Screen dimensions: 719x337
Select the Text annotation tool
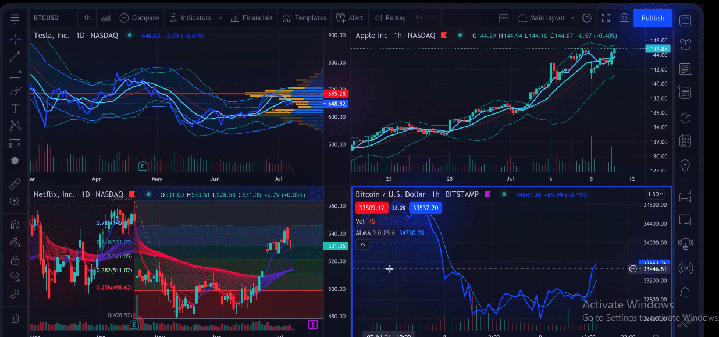coord(15,108)
